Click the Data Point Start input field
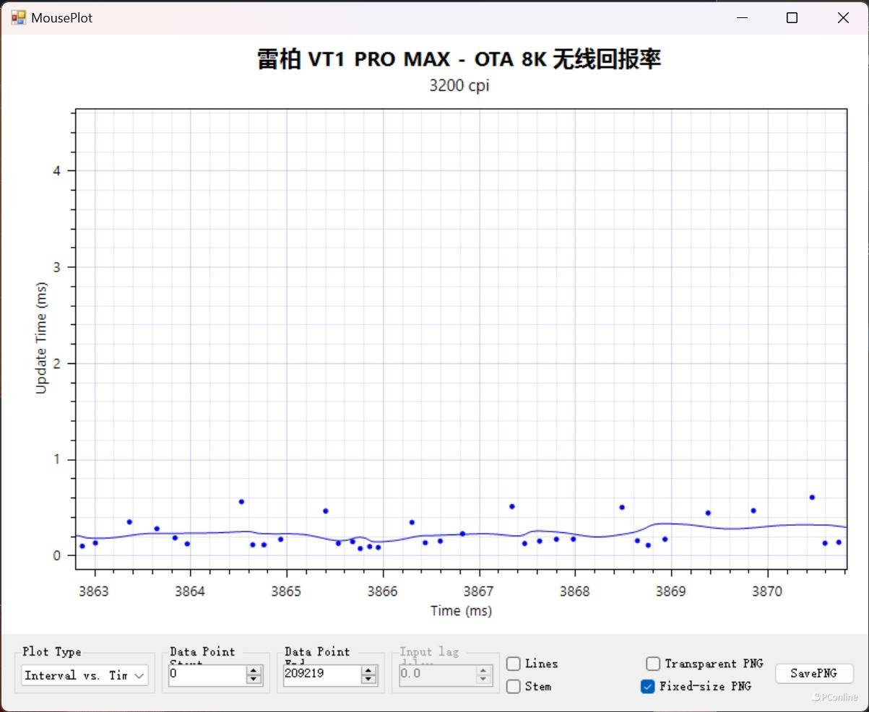 click(207, 674)
